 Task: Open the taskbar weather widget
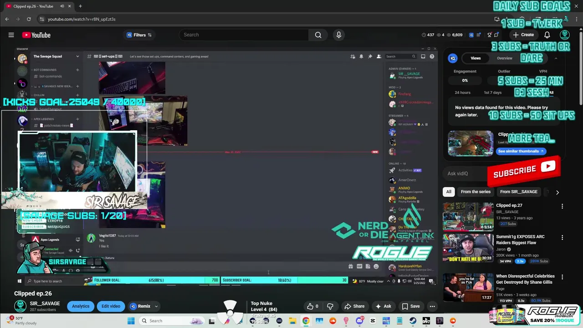22,321
